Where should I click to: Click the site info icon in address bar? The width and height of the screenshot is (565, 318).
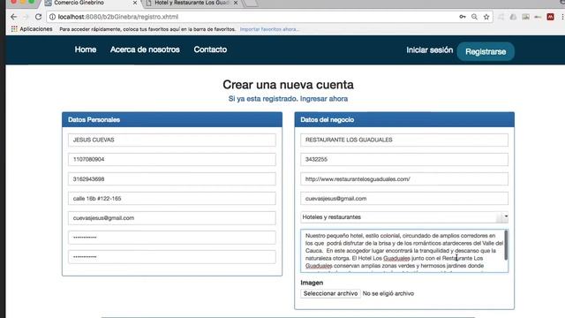pos(52,17)
